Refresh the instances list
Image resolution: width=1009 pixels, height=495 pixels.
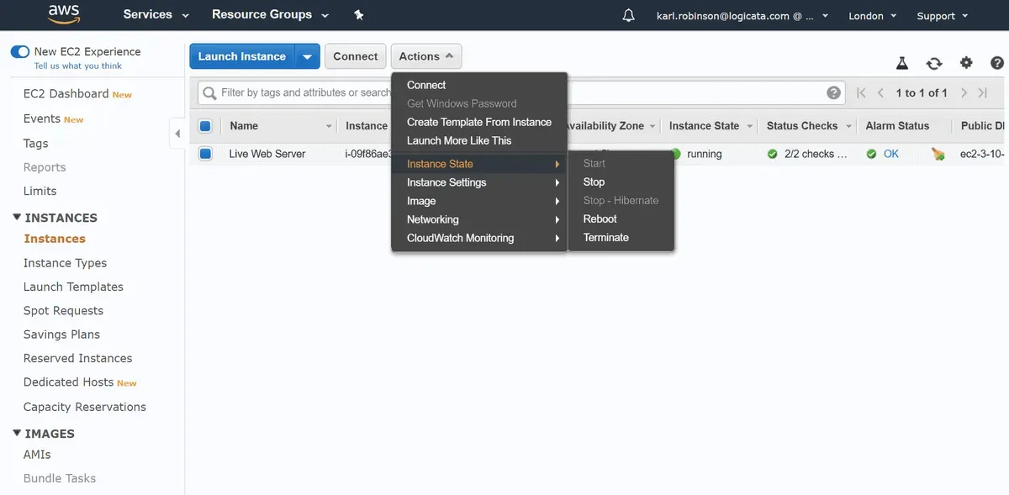[934, 63]
